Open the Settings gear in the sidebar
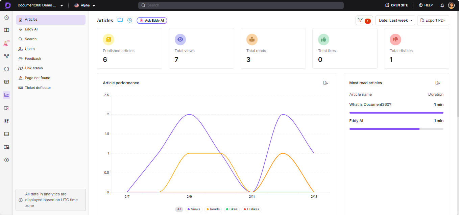This screenshot has width=459, height=215. (x=6, y=160)
